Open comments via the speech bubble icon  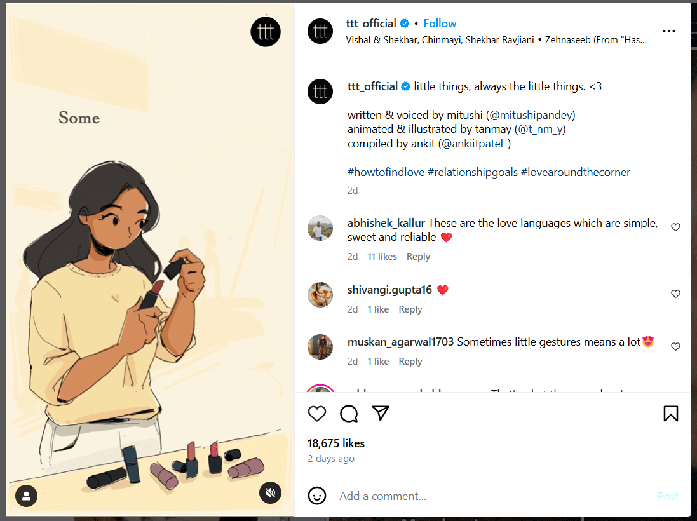(349, 414)
